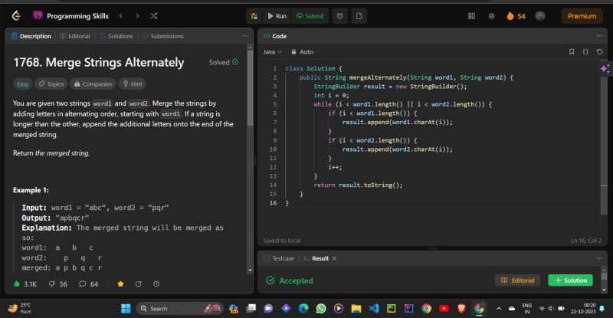Open code panel more options ellipsis
This screenshot has height=318, width=613.
coord(599,35)
